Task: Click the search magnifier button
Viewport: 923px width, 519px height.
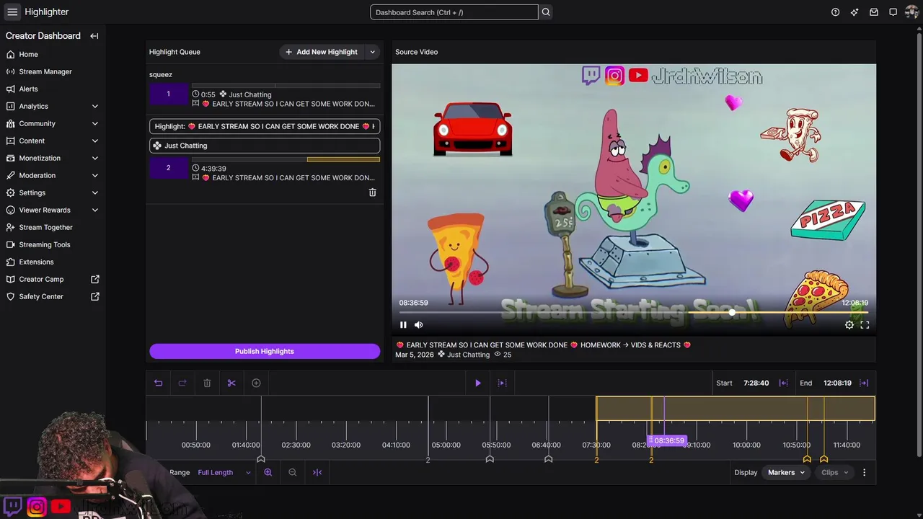Action: click(x=546, y=12)
